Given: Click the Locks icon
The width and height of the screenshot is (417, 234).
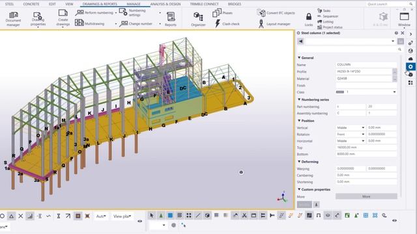Looking at the screenshot, I should [308, 19].
